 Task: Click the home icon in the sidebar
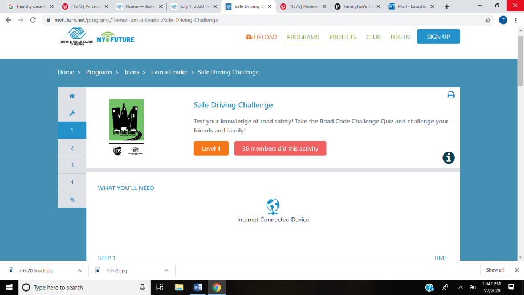pyautogui.click(x=72, y=96)
